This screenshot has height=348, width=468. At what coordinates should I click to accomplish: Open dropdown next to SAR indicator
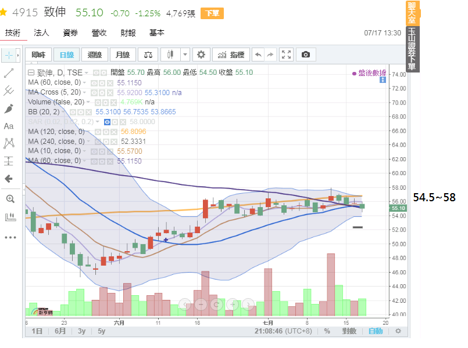(x=97, y=122)
